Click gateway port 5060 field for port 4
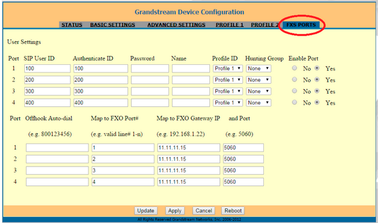 pyautogui.click(x=243, y=182)
